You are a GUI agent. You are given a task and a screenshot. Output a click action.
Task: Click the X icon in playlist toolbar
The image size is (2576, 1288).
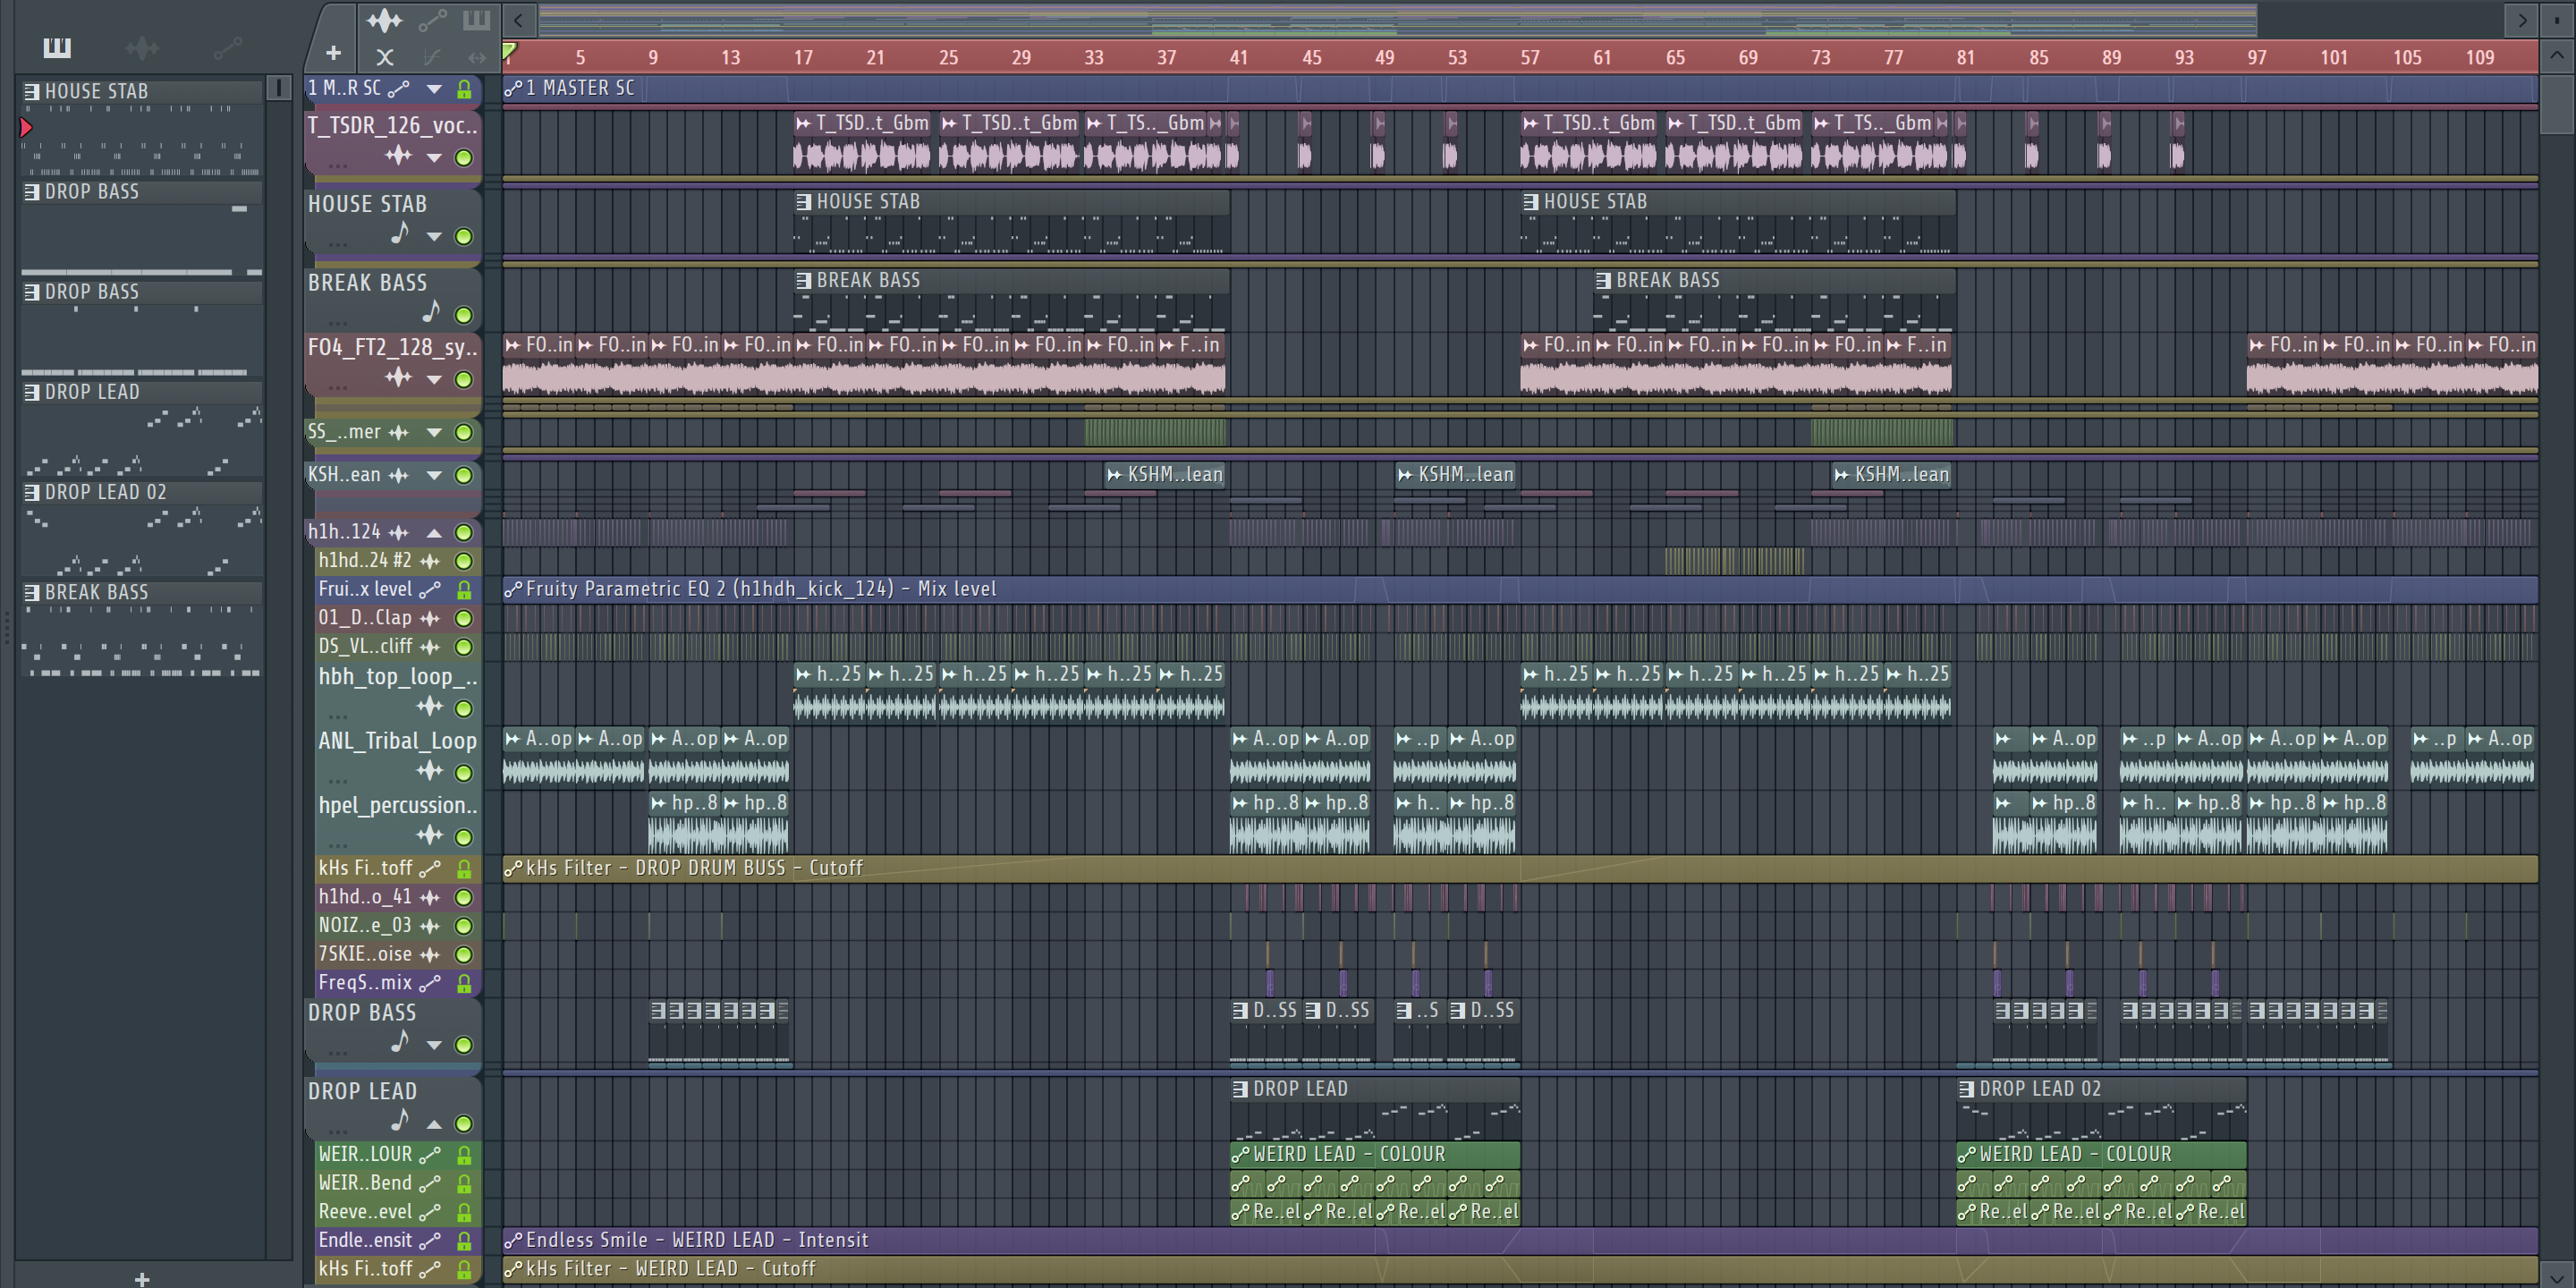tap(385, 57)
